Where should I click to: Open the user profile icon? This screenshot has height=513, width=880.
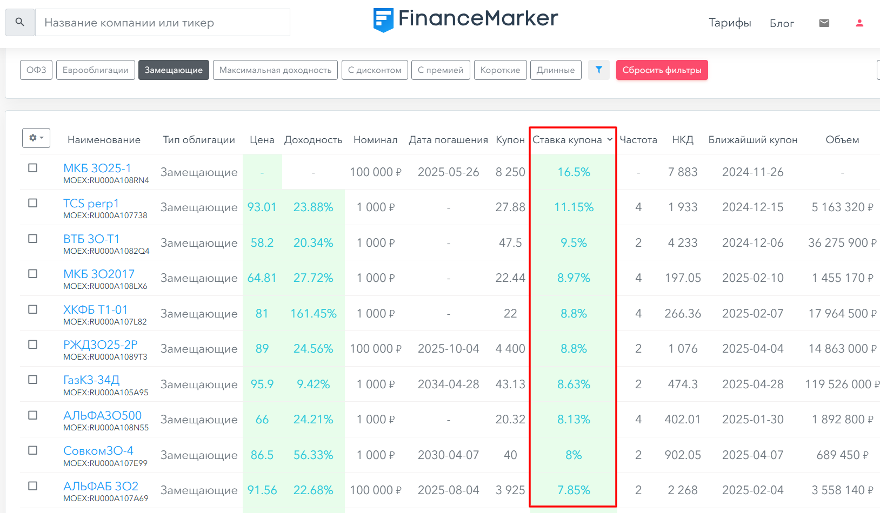pos(859,23)
